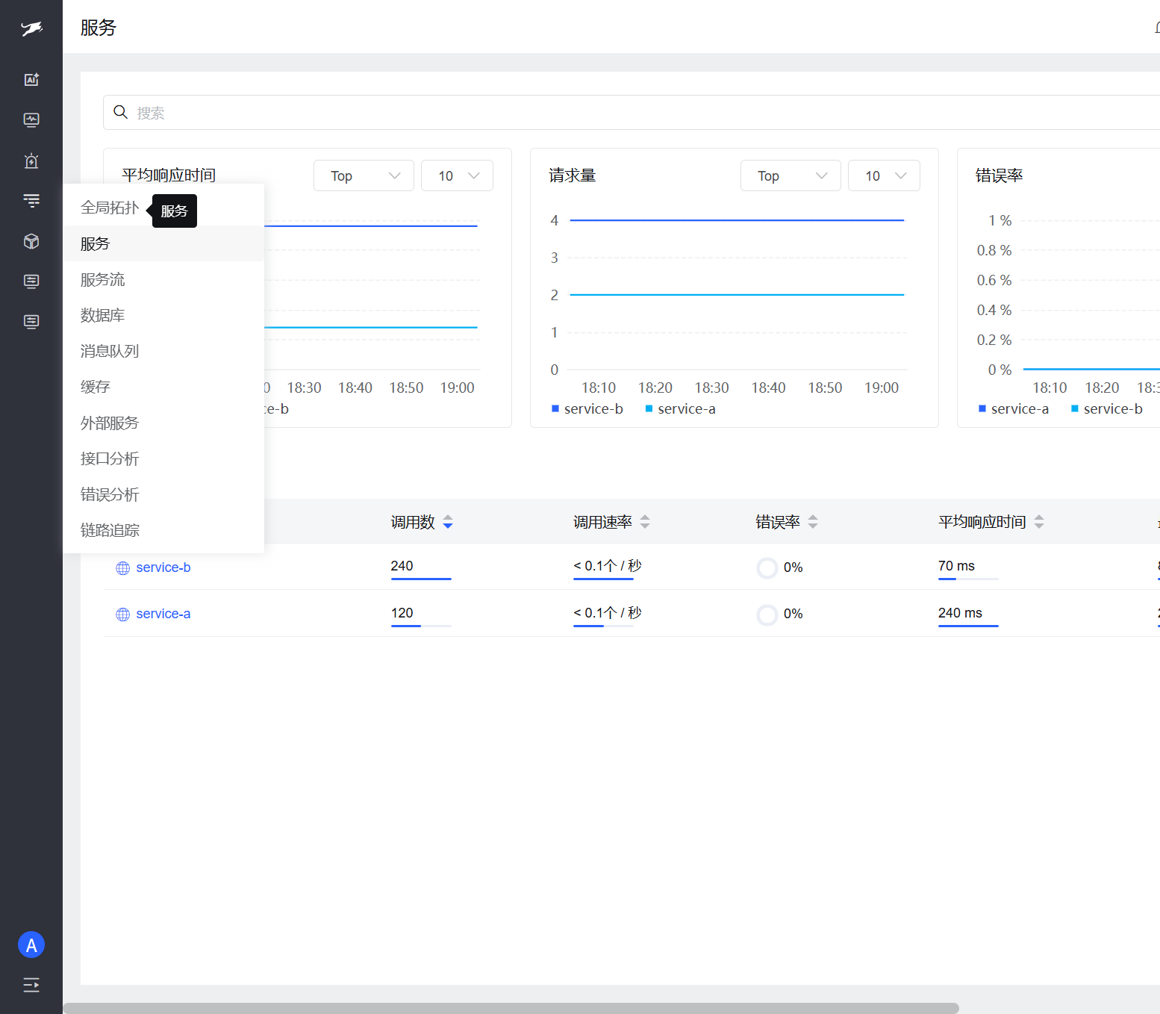This screenshot has height=1014, width=1160.
Task: Select 外部服务 menu item
Action: (x=163, y=423)
